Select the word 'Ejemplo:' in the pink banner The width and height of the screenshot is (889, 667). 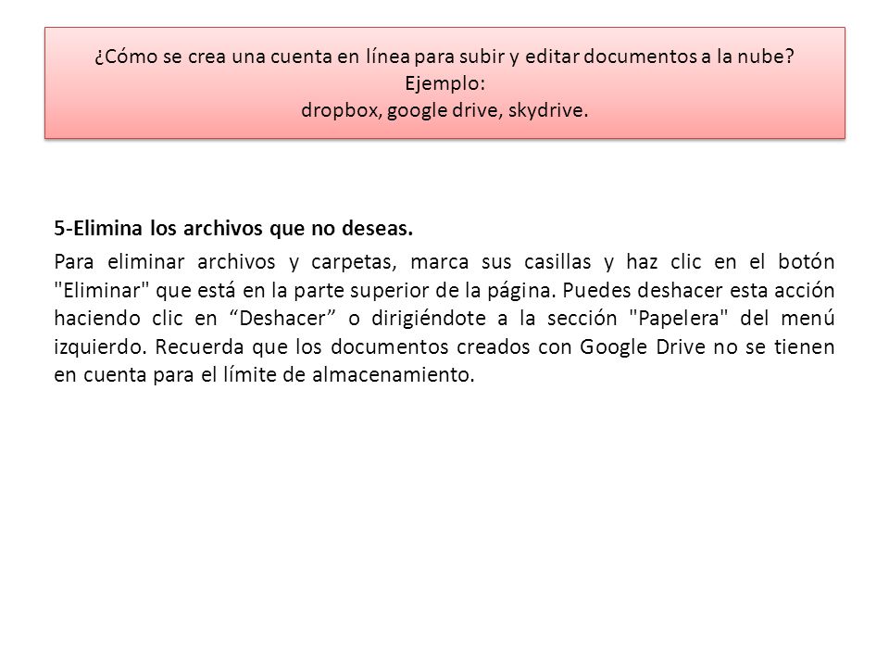pyautogui.click(x=444, y=83)
